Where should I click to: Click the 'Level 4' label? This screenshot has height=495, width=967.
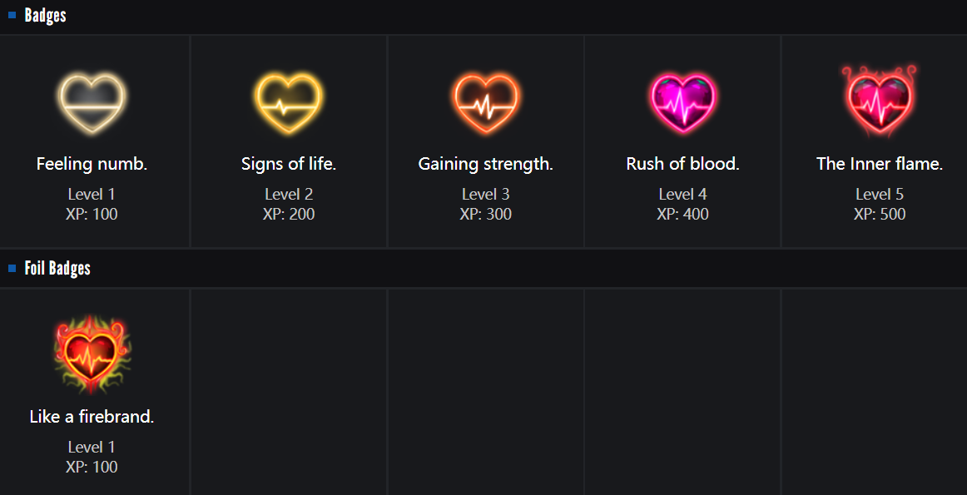click(x=682, y=194)
